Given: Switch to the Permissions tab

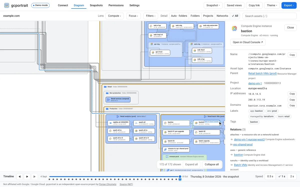Looking at the screenshot, I should click(x=116, y=5).
